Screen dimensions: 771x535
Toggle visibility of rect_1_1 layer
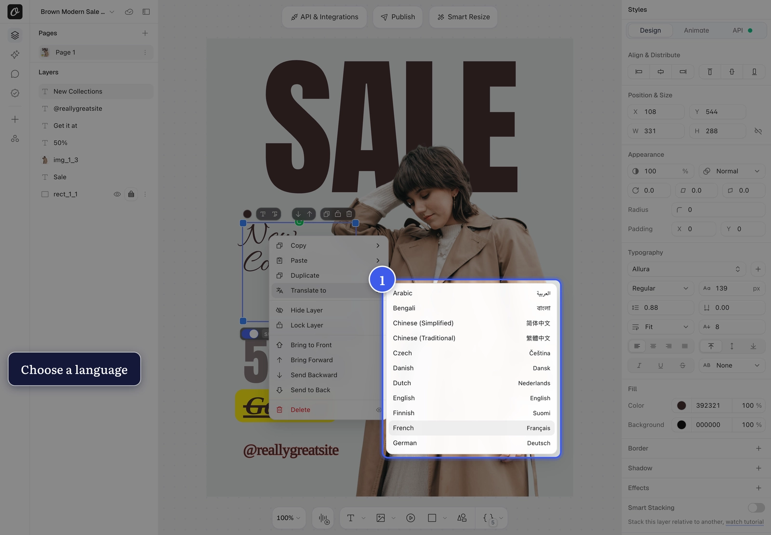(x=117, y=194)
